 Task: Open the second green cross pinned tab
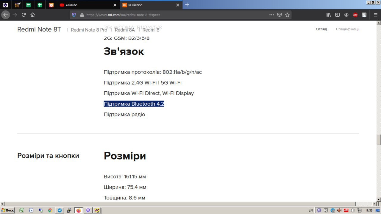(40, 5)
